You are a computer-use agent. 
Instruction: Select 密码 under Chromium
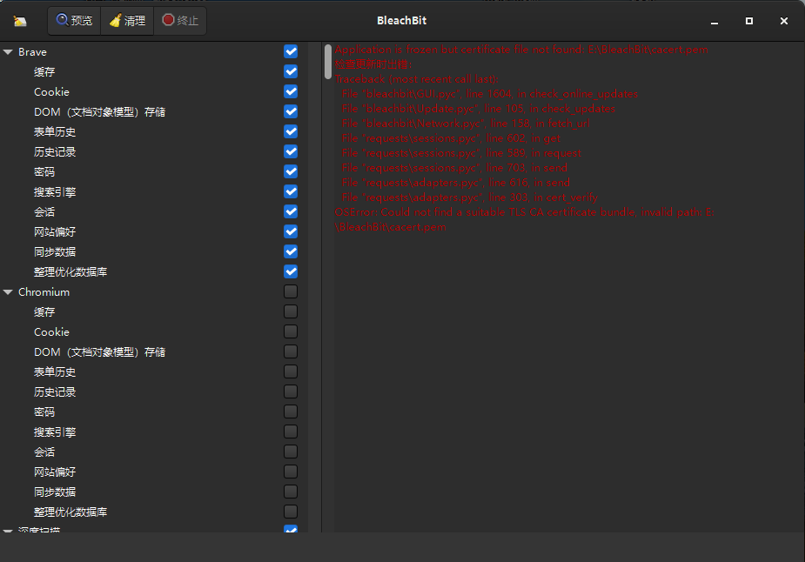point(44,412)
